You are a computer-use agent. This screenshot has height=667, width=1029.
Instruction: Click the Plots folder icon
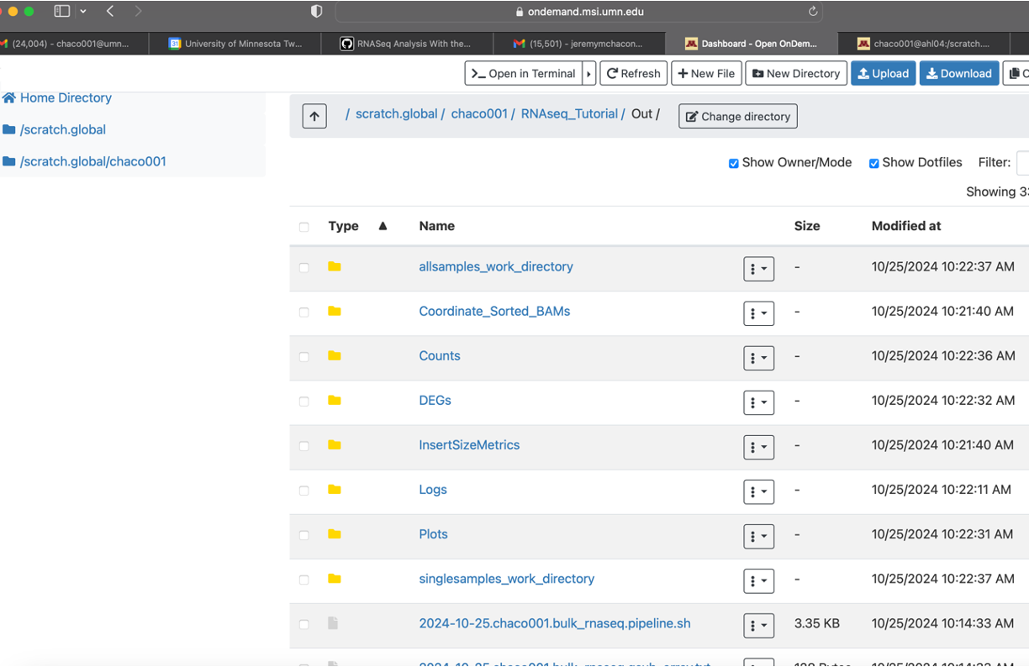click(335, 533)
